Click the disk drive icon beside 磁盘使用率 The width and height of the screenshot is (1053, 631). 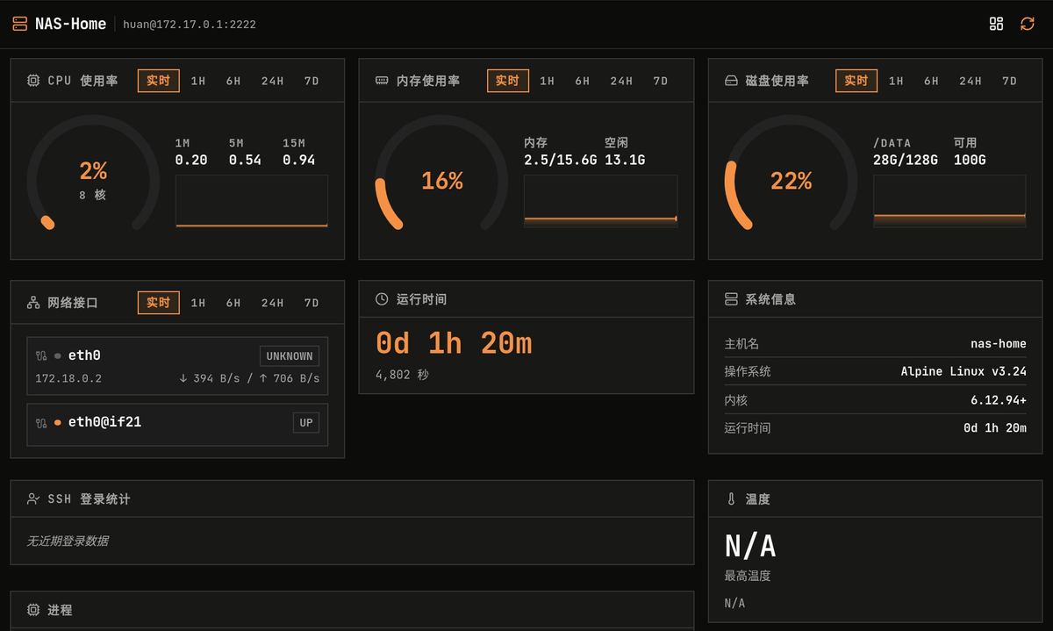click(x=731, y=81)
